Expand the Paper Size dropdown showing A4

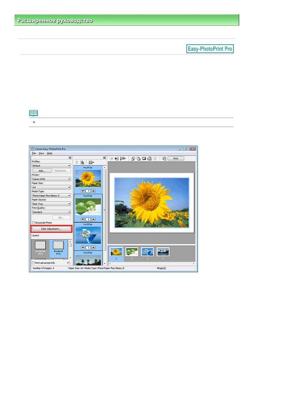(51, 187)
